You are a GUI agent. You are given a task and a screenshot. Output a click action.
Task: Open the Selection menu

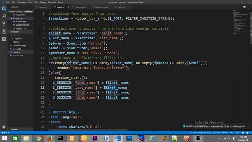click(x=22, y=2)
